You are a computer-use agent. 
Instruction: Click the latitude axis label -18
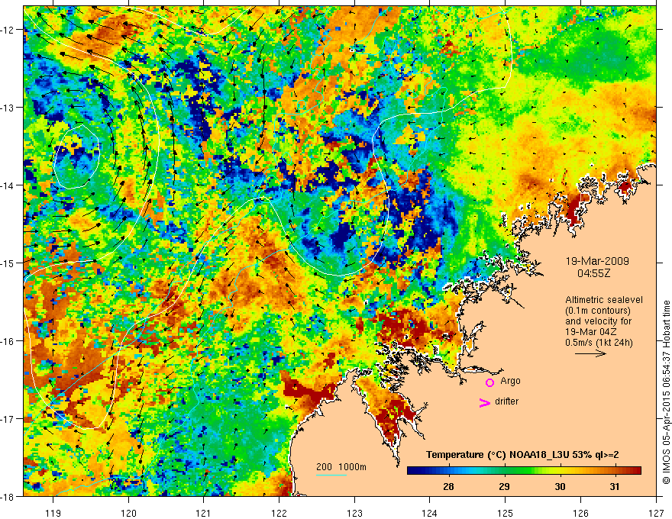pyautogui.click(x=8, y=497)
